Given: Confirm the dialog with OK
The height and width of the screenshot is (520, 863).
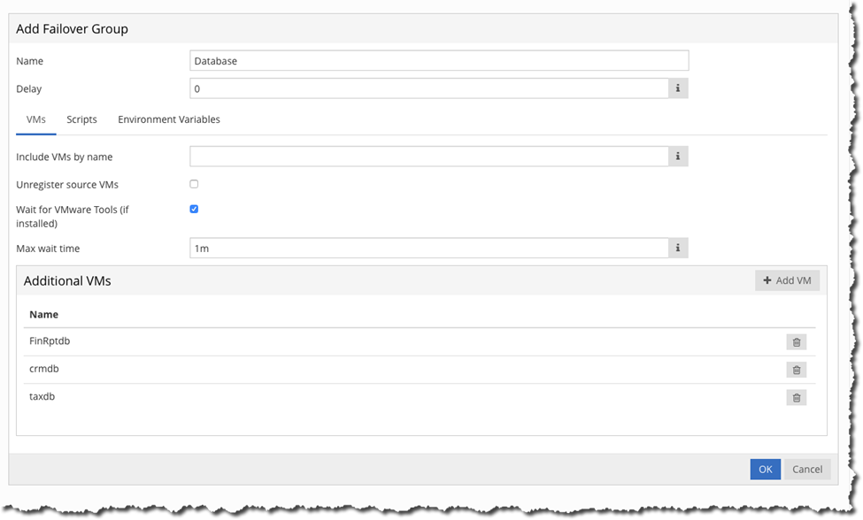Looking at the screenshot, I should pos(765,469).
